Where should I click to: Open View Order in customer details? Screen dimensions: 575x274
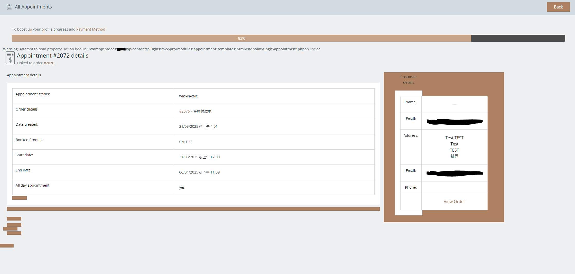(454, 202)
